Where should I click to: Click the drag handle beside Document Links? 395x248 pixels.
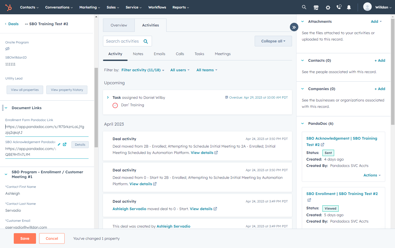pos(3,108)
